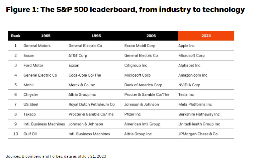Click the 2006 column header
This screenshot has width=258, height=164.
pos(151,35)
